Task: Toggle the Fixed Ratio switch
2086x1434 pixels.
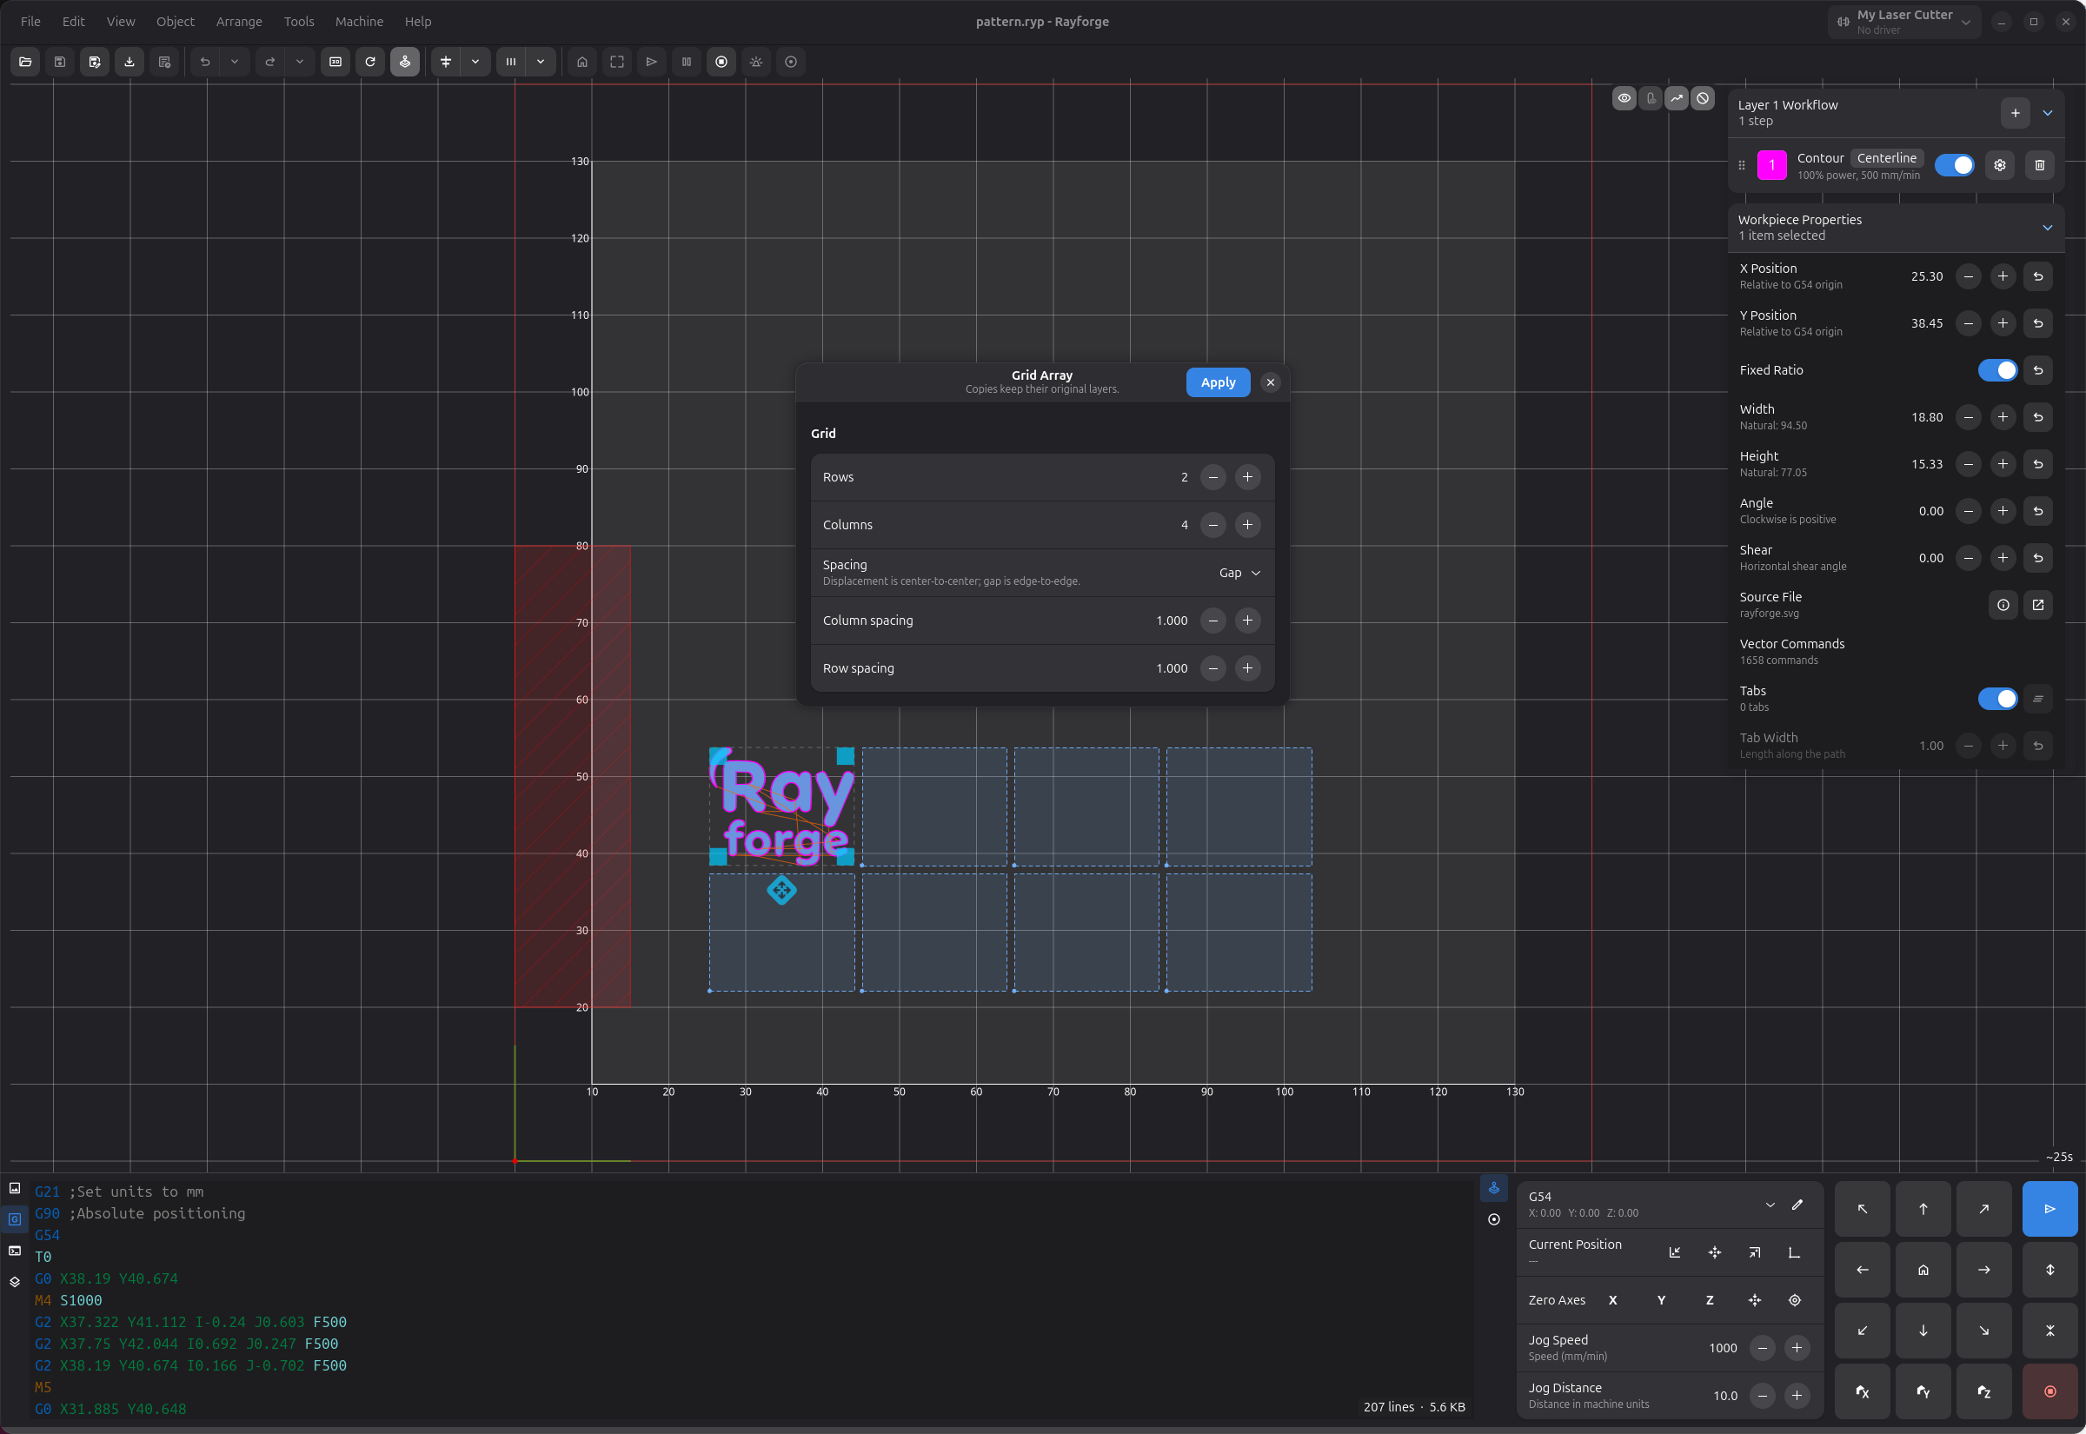Action: click(x=1997, y=370)
